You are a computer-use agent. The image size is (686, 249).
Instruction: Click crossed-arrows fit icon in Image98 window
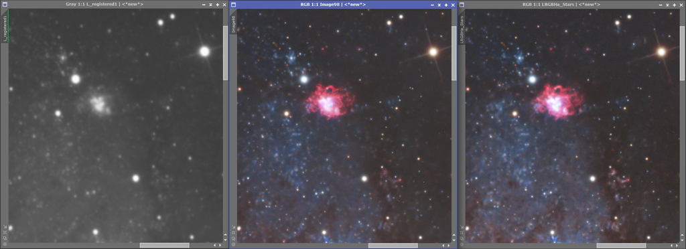point(233,232)
